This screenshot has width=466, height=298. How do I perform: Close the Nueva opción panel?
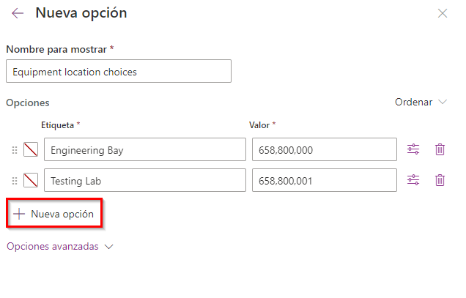point(443,13)
